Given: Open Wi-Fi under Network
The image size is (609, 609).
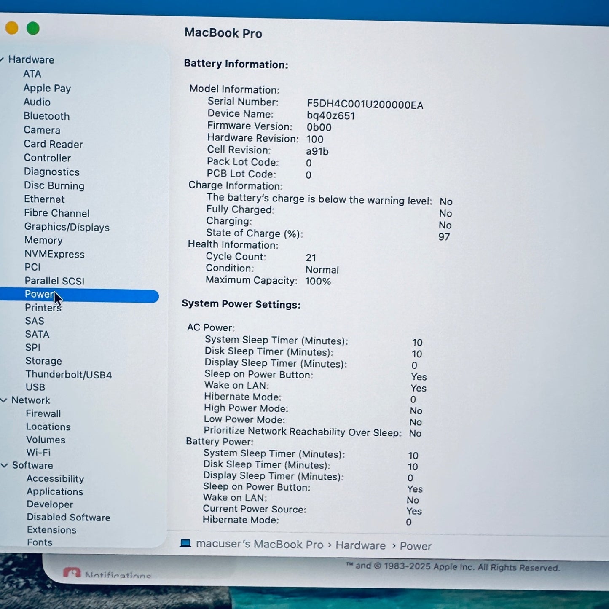Looking at the screenshot, I should click(x=38, y=453).
